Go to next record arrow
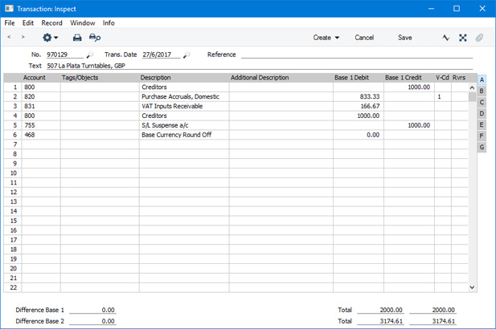 (x=23, y=37)
